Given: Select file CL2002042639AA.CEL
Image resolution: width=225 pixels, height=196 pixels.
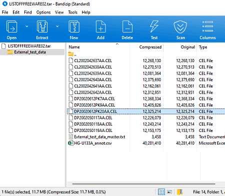Looking at the screenshot, I should coord(93,73).
